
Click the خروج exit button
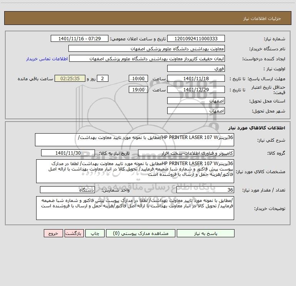point(53,233)
